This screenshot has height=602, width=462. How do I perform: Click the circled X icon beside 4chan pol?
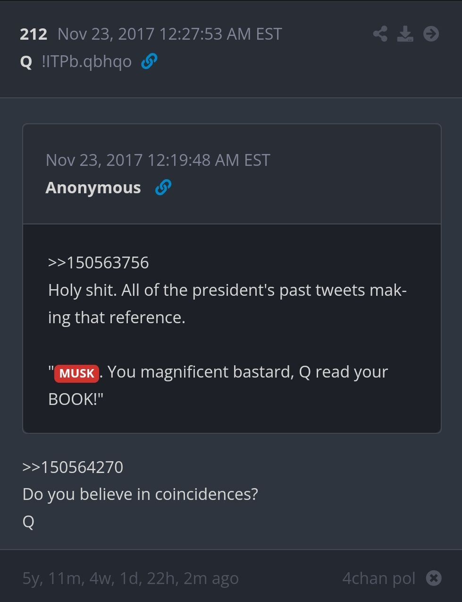(x=434, y=578)
